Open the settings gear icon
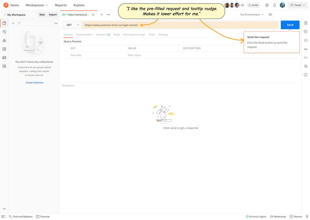This screenshot has width=310, height=220. (267, 5)
